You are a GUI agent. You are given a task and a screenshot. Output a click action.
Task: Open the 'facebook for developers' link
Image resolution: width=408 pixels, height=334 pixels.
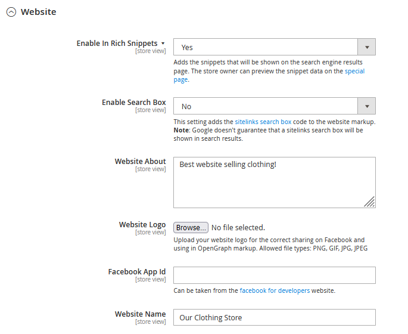pos(275,290)
